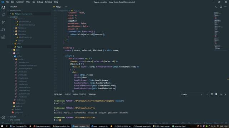
Task: Open the File menu
Action: [8, 2]
